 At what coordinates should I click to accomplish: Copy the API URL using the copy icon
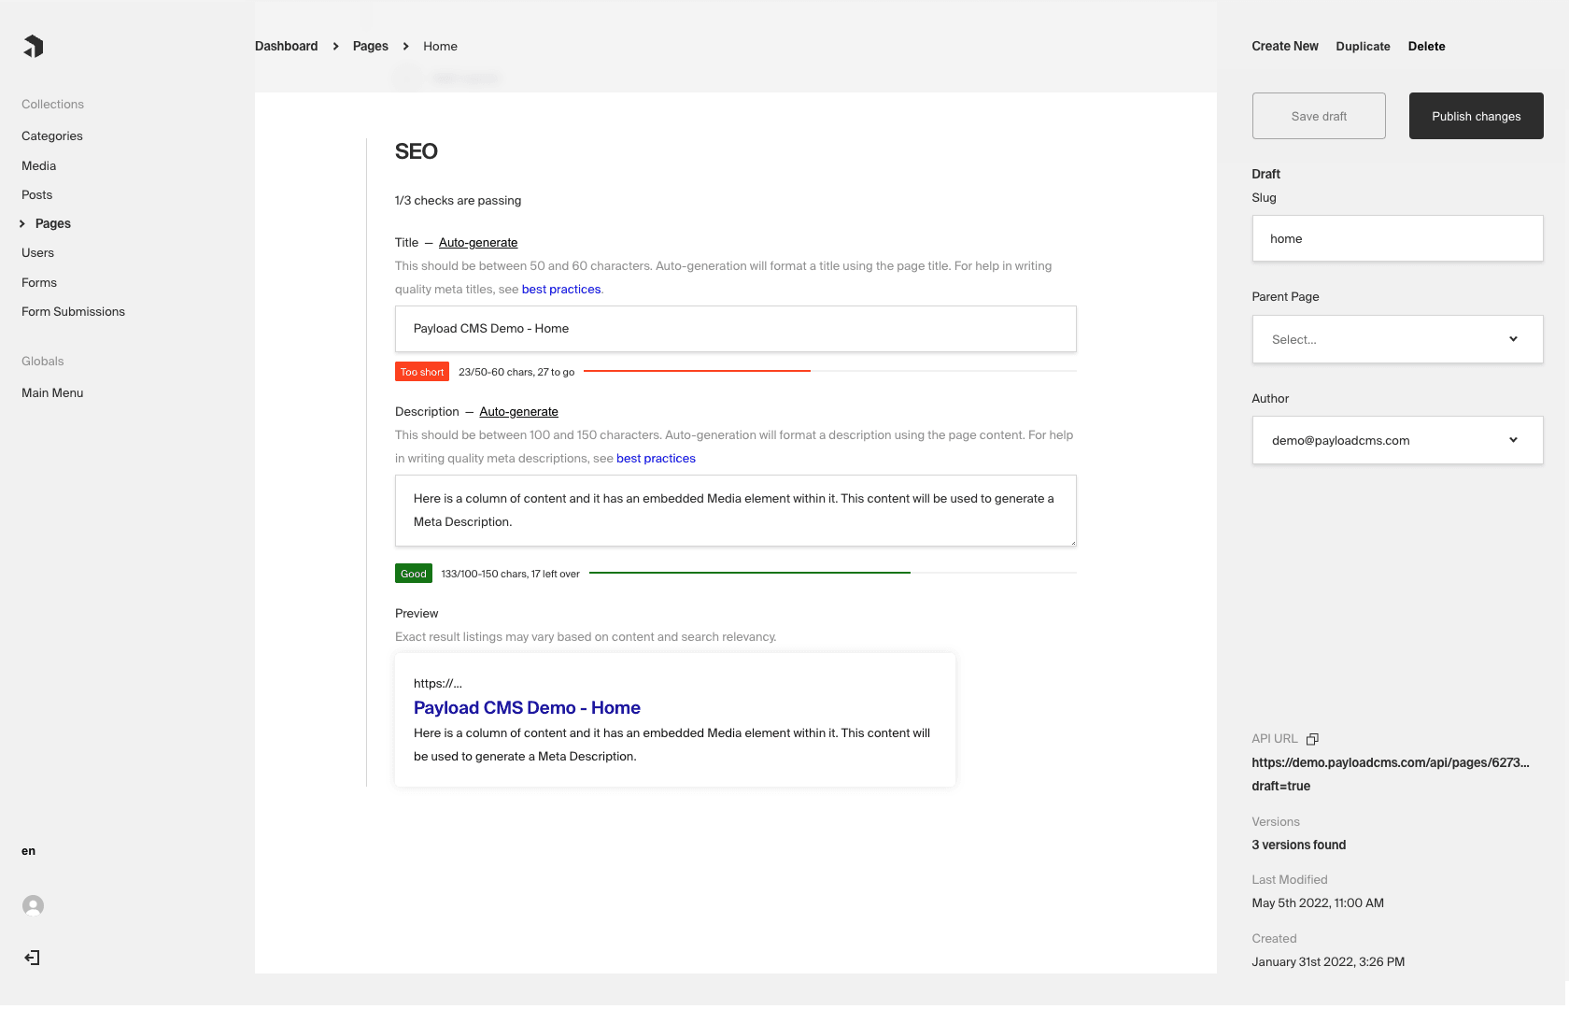[1312, 739]
